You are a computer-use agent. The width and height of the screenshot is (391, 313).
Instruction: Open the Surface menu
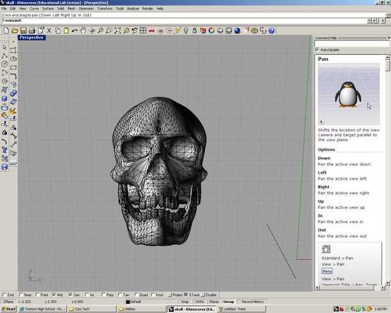48,8
